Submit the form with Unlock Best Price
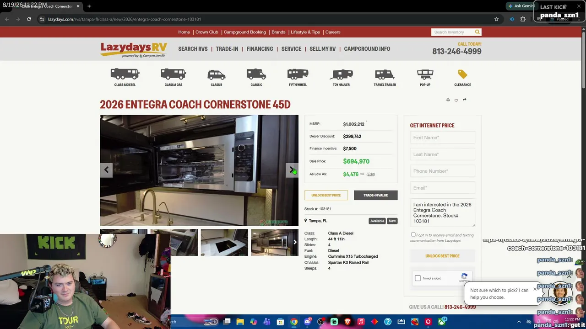586x329 pixels. 442,256
